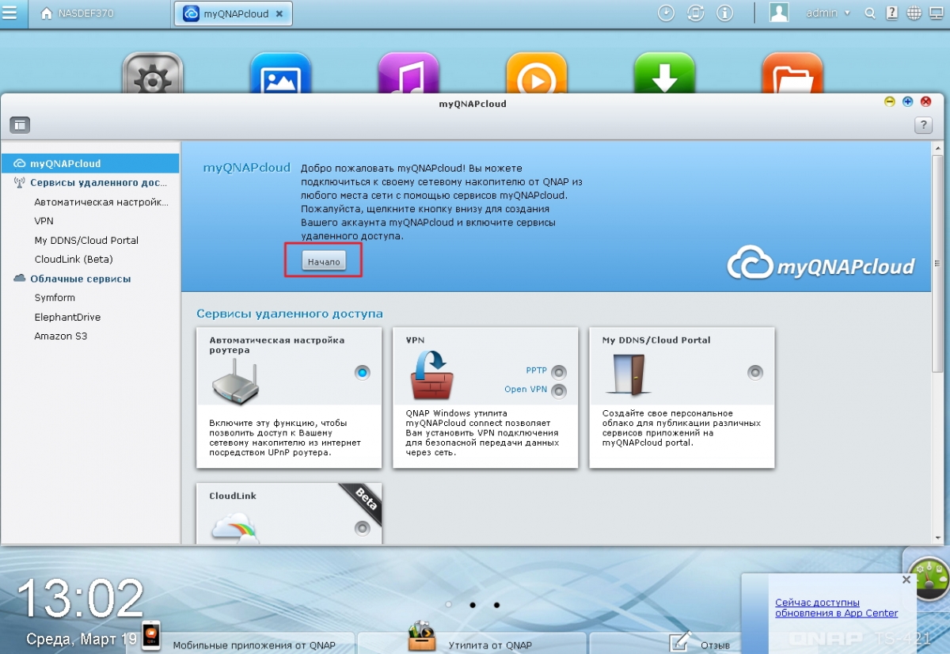Click the CloudLink rainbow cloud icon

(235, 528)
